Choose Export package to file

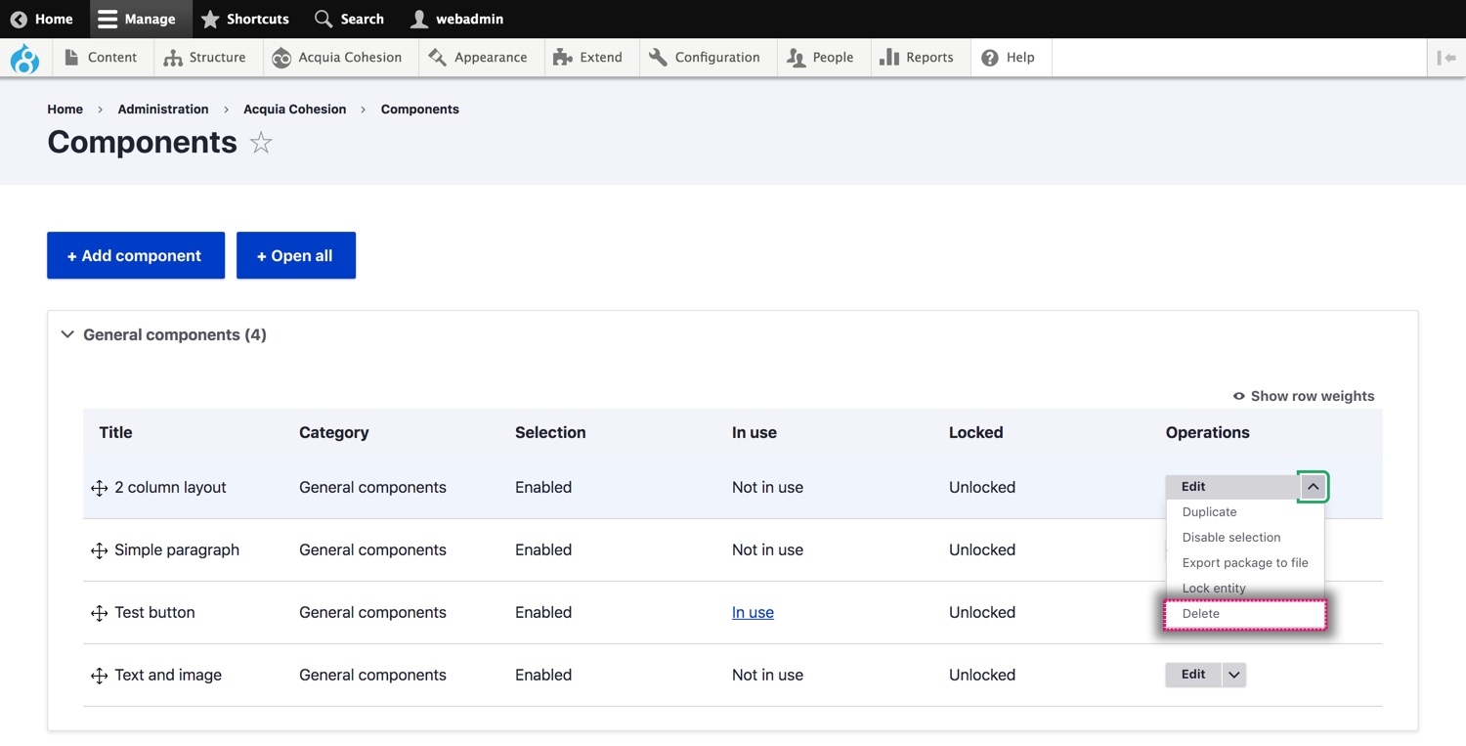click(x=1244, y=563)
